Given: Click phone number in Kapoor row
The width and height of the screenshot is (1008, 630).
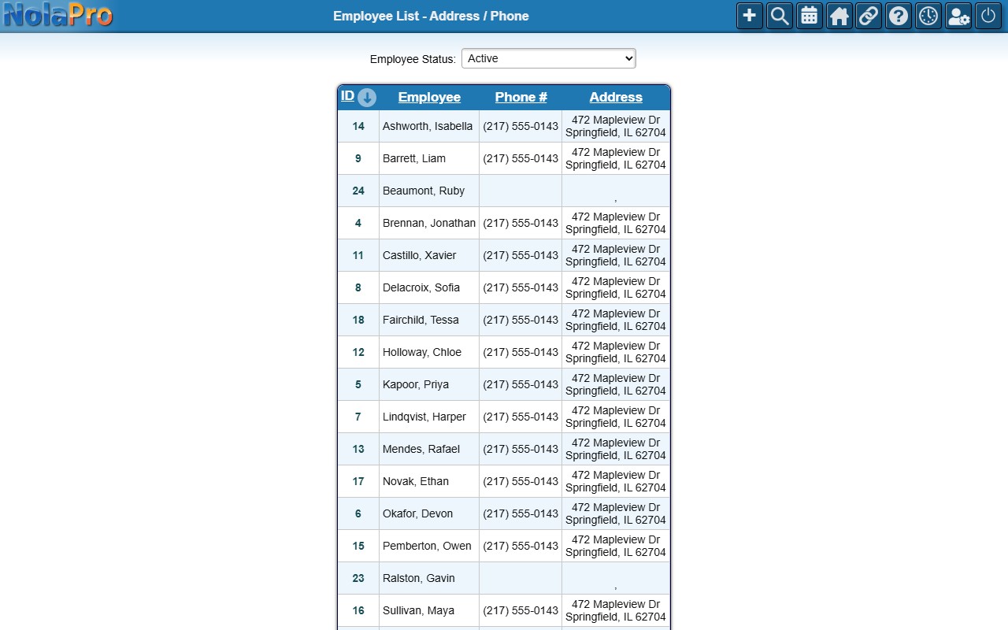Looking at the screenshot, I should [x=521, y=384].
